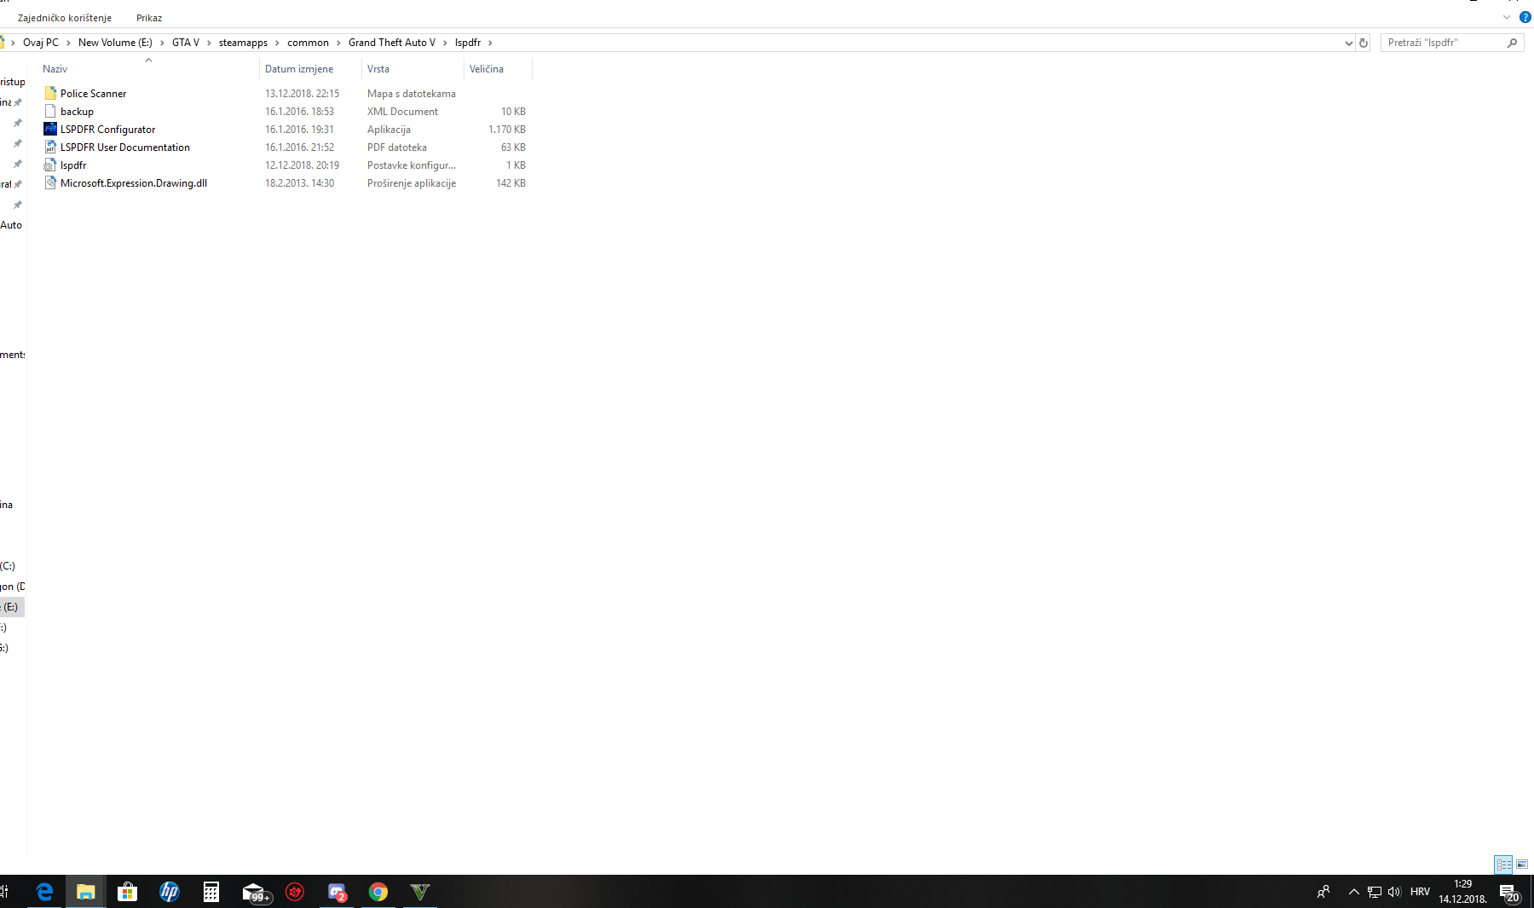1534x908 pixels.
Task: Select the Microsoft.Expression.Drawing.dll file icon
Action: click(50, 183)
